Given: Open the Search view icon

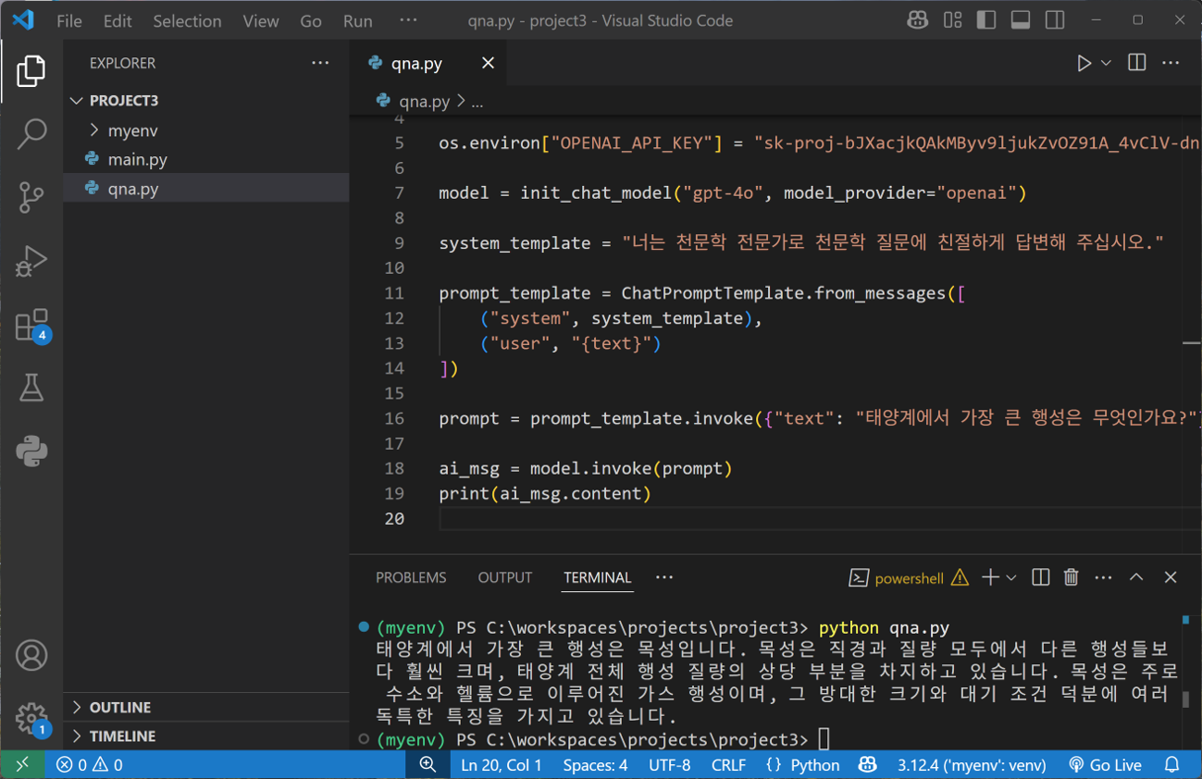Looking at the screenshot, I should point(31,134).
